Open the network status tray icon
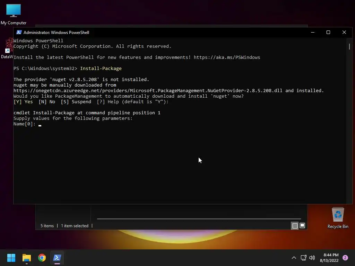Image resolution: width=355 pixels, height=266 pixels. click(x=304, y=258)
